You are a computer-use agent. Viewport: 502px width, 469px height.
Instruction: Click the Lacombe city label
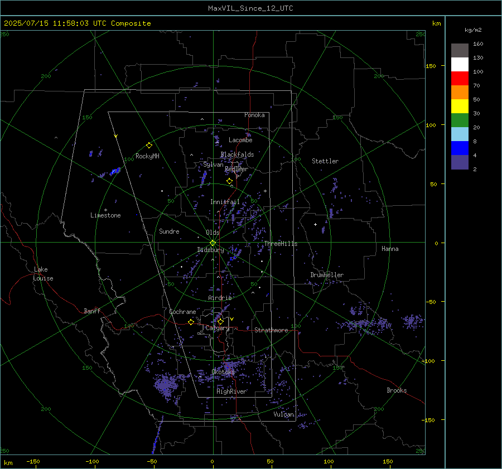(x=240, y=140)
